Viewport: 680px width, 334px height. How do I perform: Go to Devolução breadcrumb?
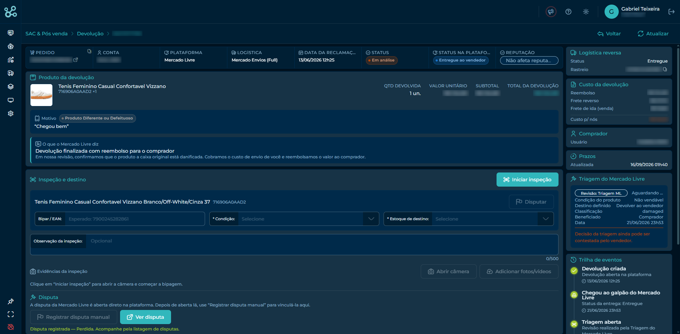[x=90, y=34]
